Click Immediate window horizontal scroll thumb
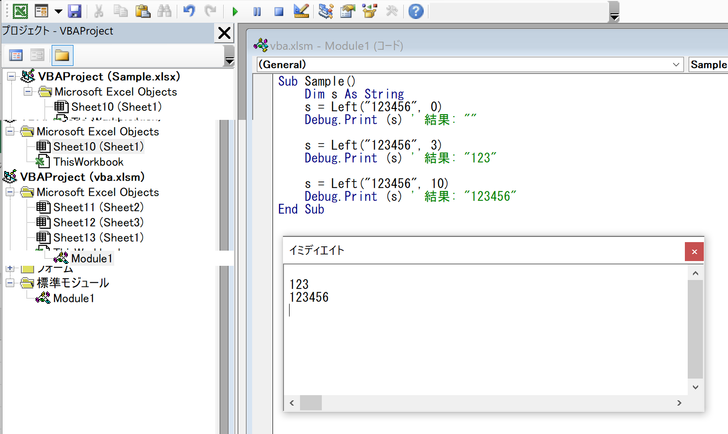The image size is (728, 434). [311, 403]
